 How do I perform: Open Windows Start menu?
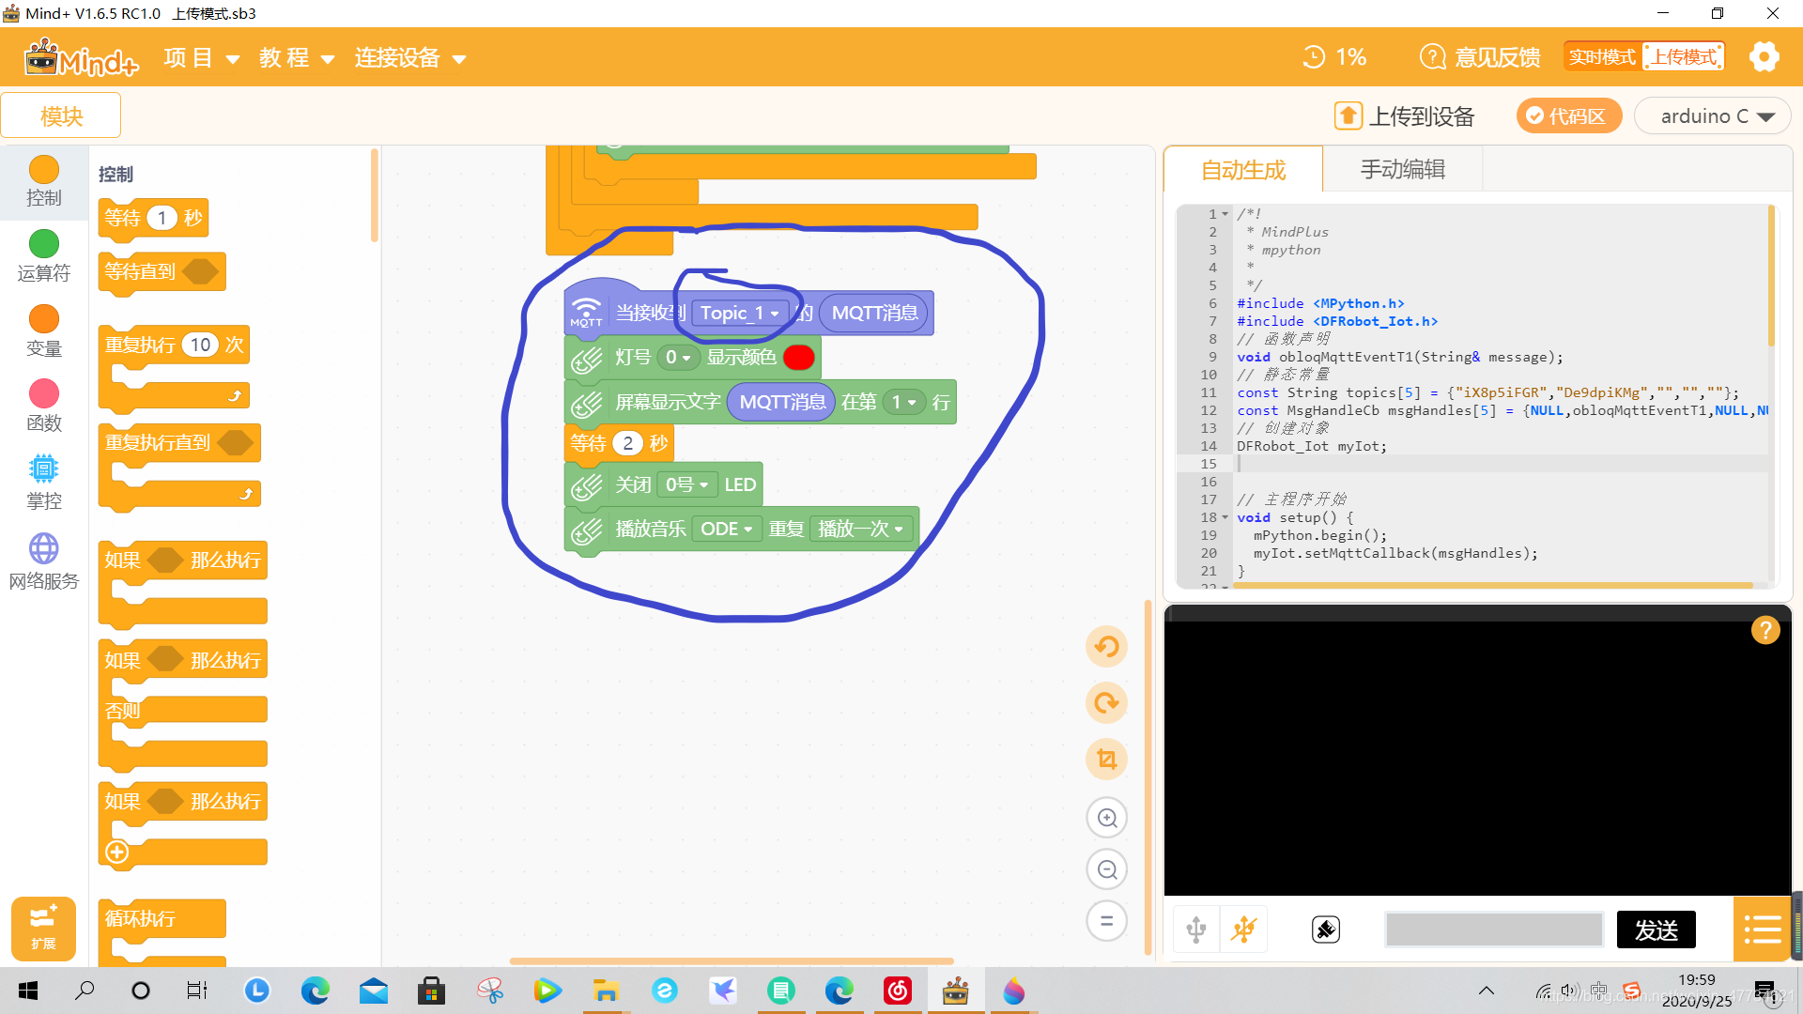28,991
